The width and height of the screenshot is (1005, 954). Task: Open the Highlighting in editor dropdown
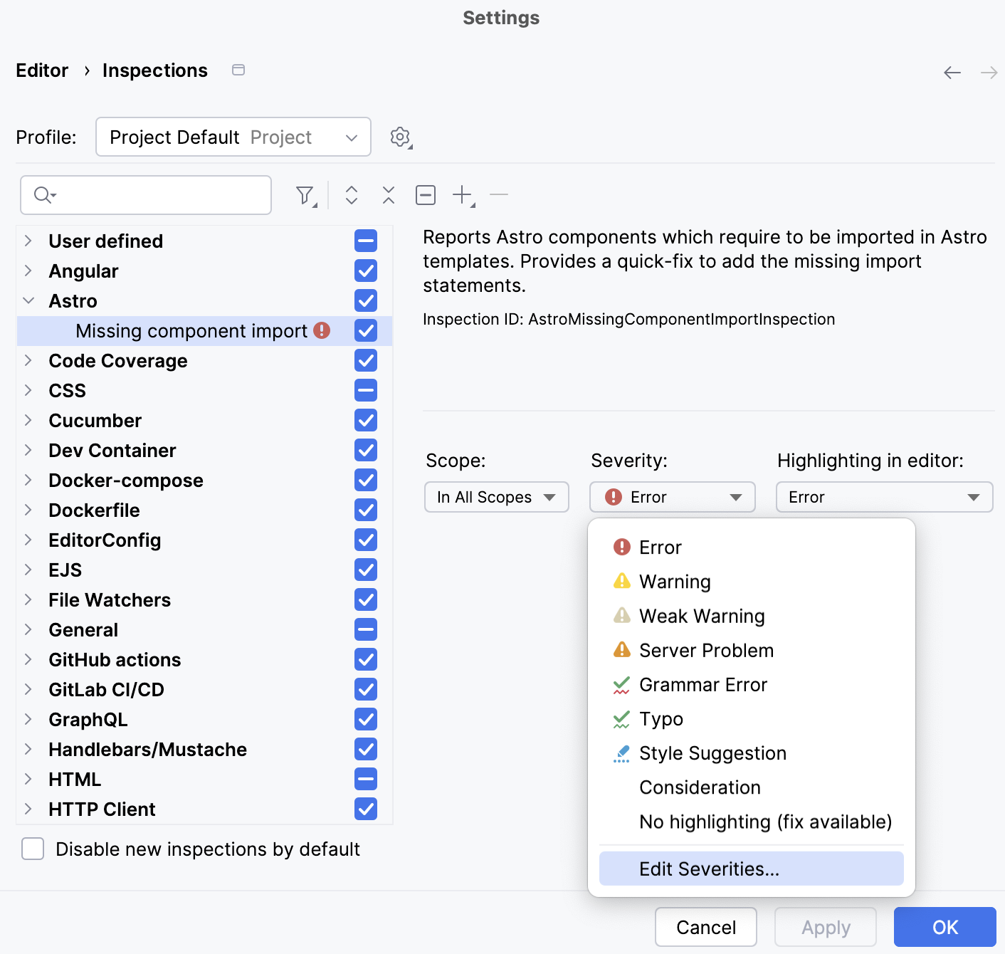[x=884, y=497]
